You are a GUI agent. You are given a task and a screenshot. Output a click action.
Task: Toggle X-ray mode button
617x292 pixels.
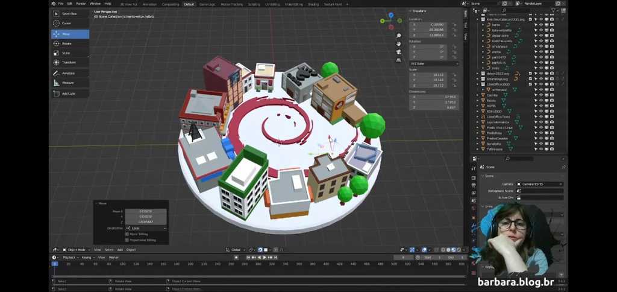click(x=435, y=250)
